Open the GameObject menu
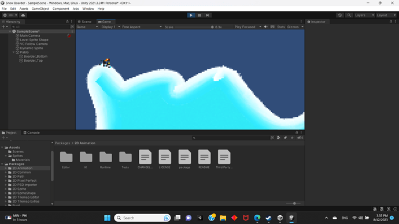 point(40,9)
